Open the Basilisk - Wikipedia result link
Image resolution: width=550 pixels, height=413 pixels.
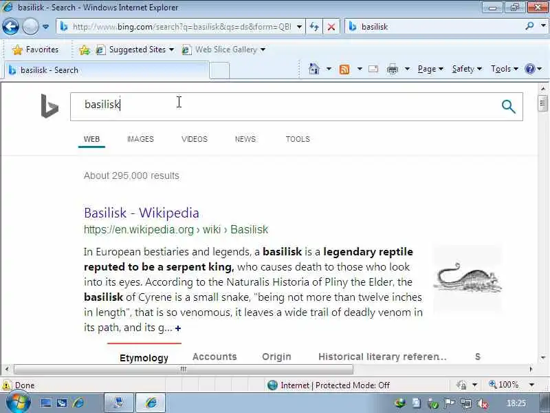tap(142, 213)
